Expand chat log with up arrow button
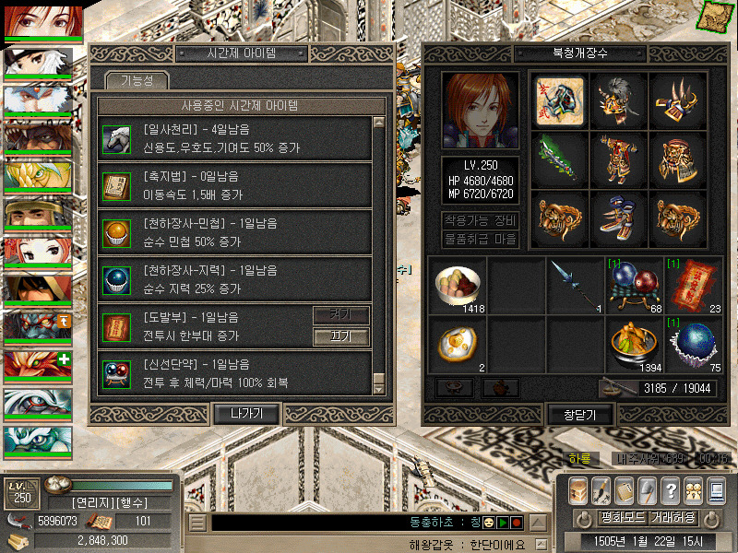 538,522
